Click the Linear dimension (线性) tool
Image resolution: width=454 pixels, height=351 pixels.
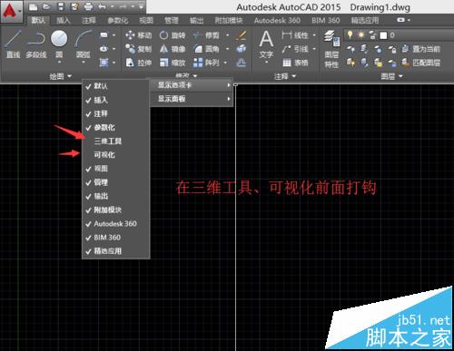[295, 35]
